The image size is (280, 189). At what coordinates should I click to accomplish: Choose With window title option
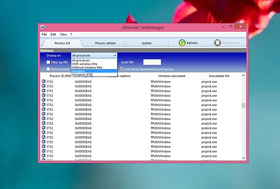pyautogui.click(x=94, y=64)
